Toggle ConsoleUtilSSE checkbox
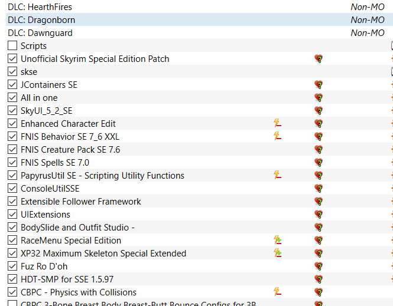Image resolution: width=393 pixels, height=306 pixels. pyautogui.click(x=12, y=189)
